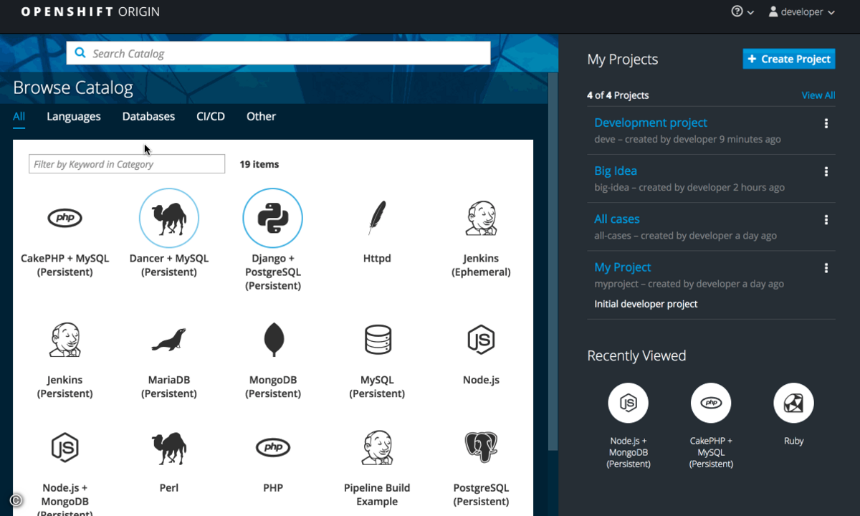The height and width of the screenshot is (516, 860).
Task: Open the help menu dropdown
Action: 742,11
